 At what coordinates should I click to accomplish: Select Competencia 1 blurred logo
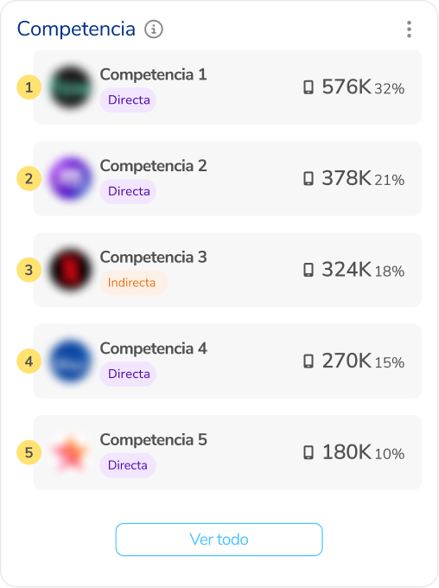(70, 87)
